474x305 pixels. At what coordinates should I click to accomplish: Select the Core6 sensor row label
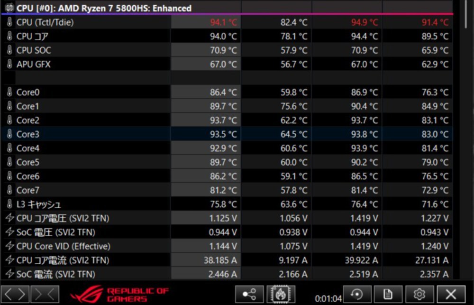[28, 176]
